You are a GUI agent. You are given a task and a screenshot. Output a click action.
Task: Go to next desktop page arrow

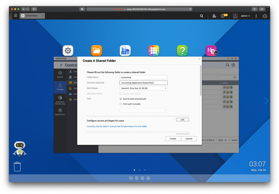266,101
